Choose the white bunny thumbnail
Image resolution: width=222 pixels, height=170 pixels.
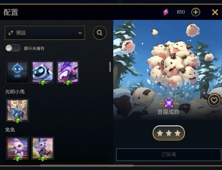[x=17, y=148]
